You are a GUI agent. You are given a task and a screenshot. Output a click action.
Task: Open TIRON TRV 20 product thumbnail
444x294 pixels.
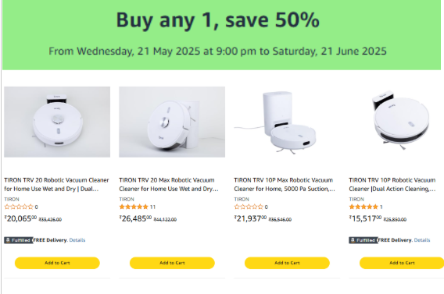tap(57, 122)
